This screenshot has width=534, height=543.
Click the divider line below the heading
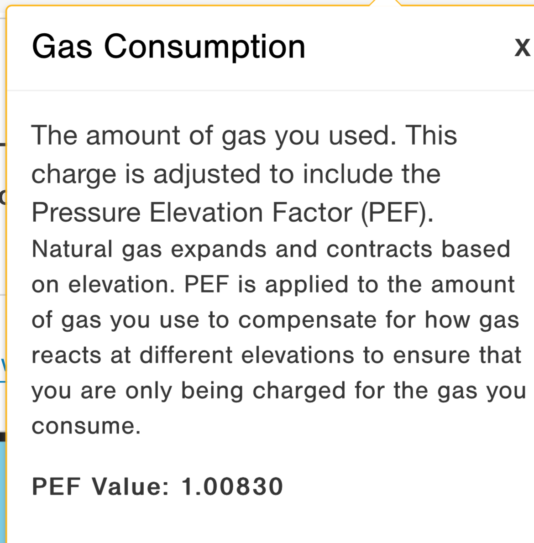pyautogui.click(x=269, y=90)
